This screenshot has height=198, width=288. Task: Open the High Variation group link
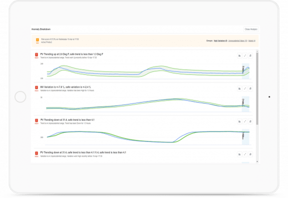pos(220,41)
